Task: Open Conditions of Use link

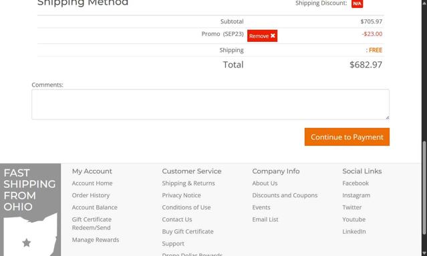Action: (x=186, y=207)
